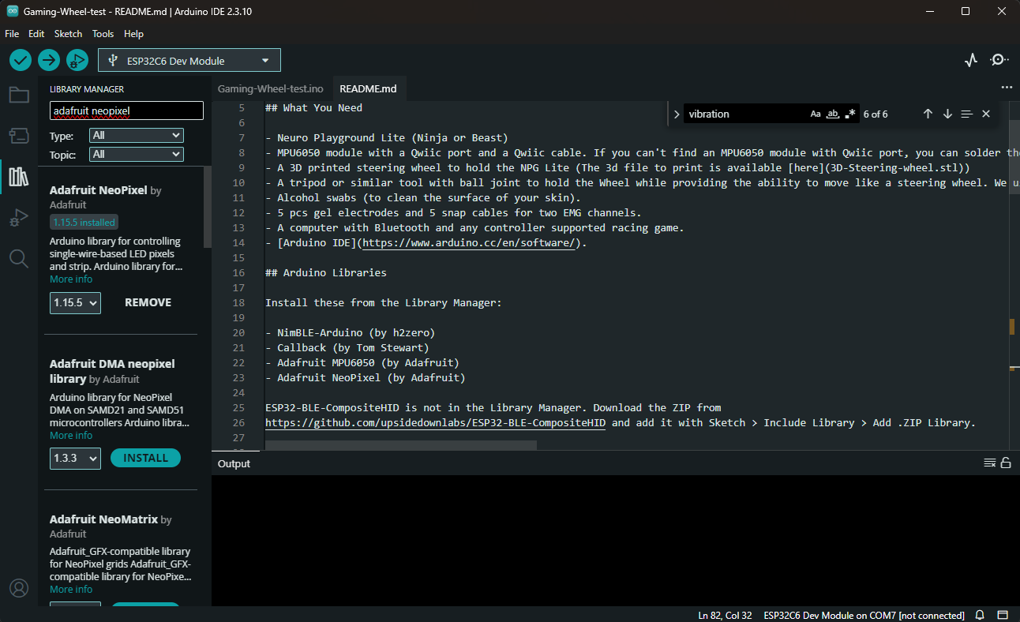Open More info link for Adafruit NeoMatrix

(x=71, y=590)
